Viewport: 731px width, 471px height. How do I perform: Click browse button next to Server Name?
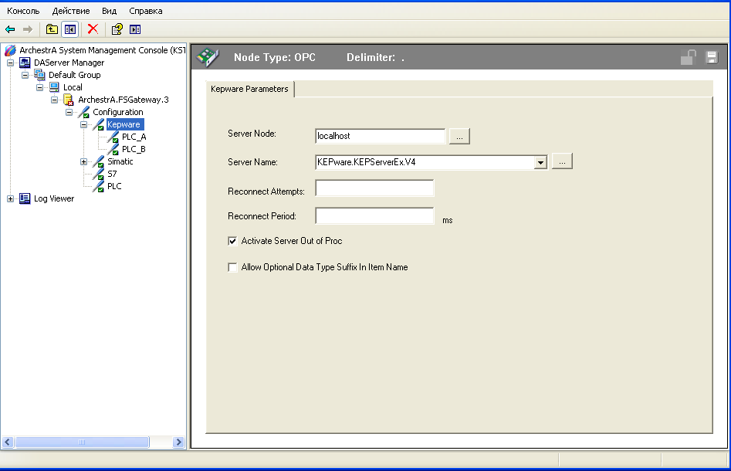coord(562,162)
